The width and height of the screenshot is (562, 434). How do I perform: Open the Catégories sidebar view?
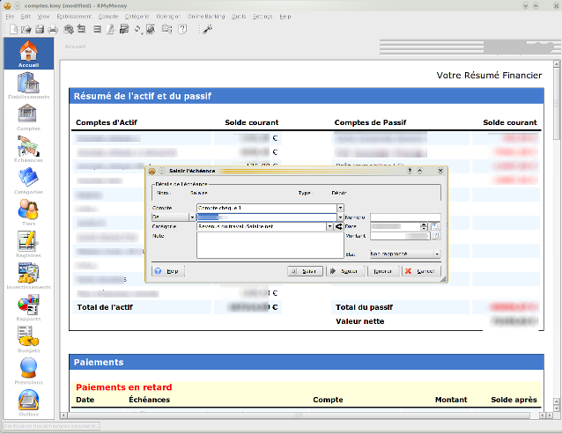pyautogui.click(x=29, y=180)
